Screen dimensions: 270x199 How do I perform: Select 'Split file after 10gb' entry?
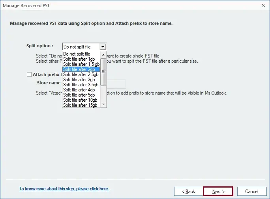pyautogui.click(x=81, y=100)
